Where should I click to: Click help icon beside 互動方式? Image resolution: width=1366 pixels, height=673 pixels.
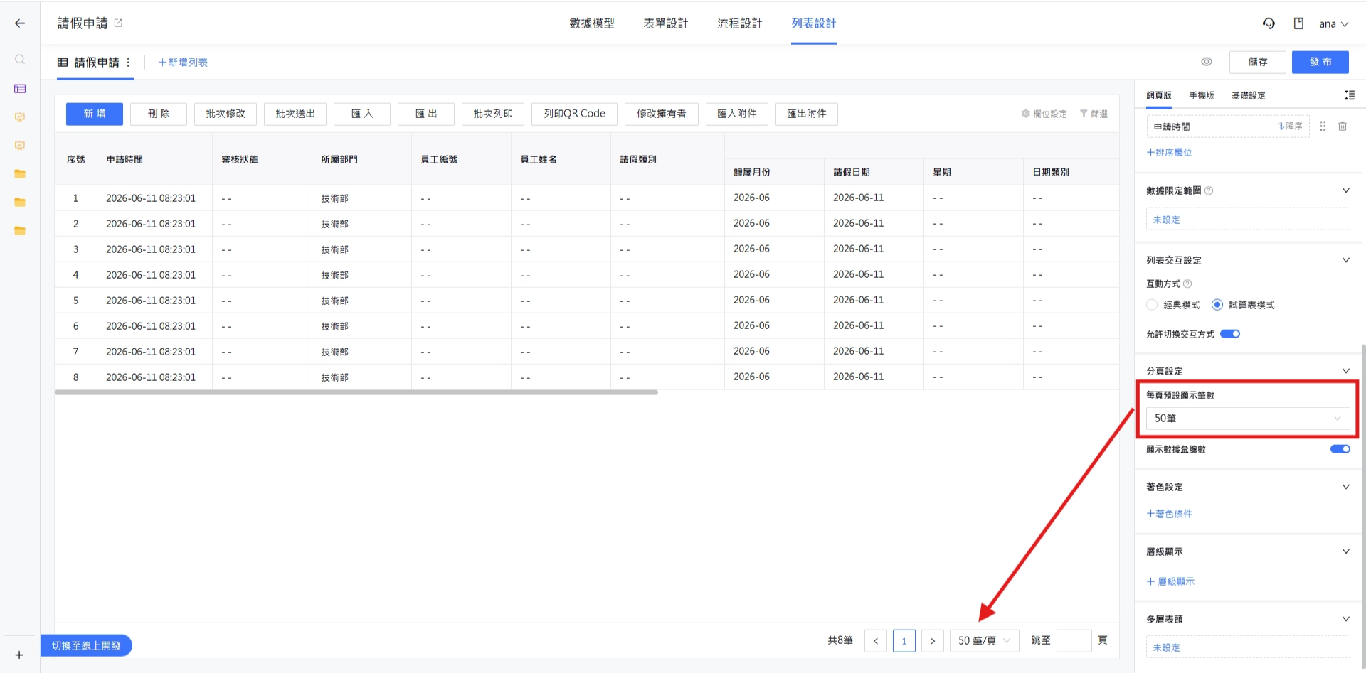(1187, 284)
